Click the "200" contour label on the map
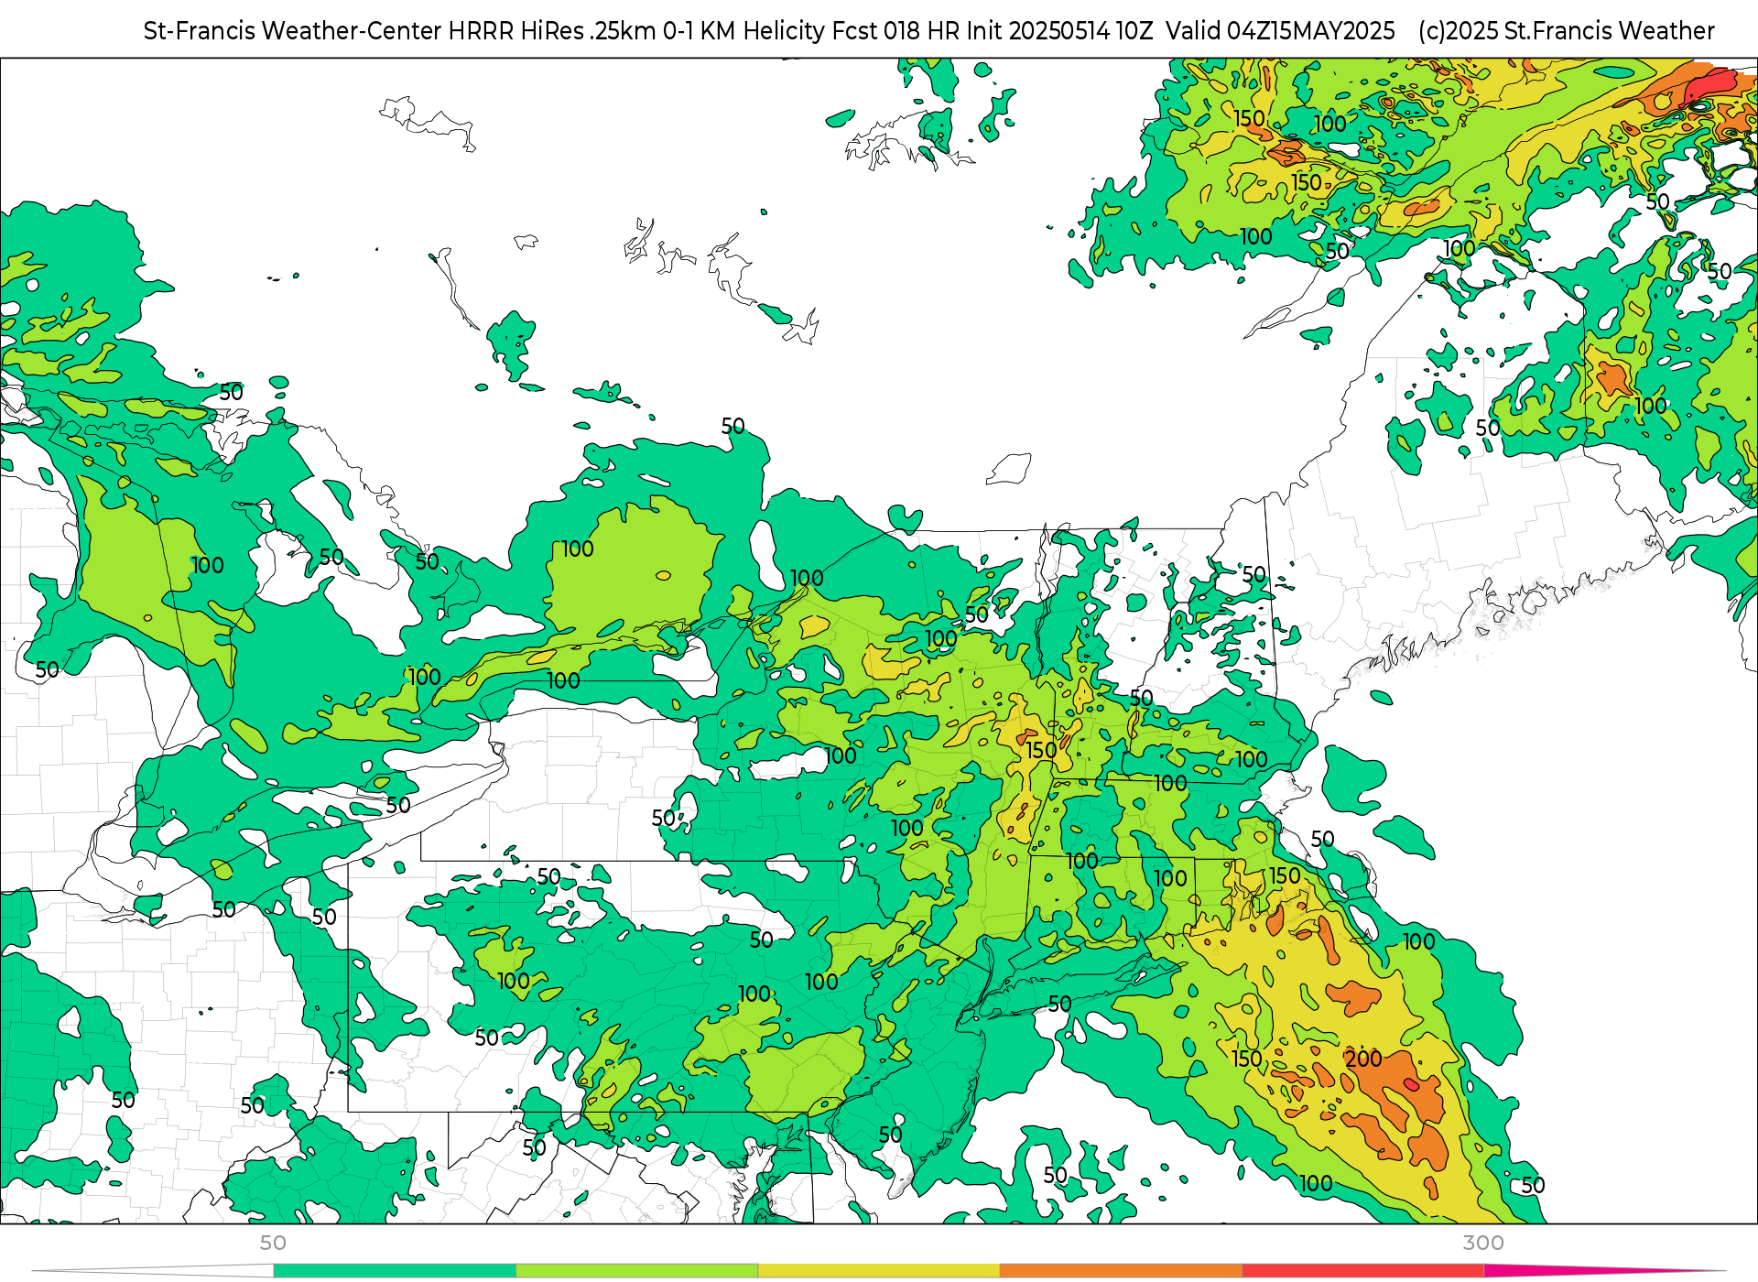Screen dimensions: 1758x1282 click(1363, 1059)
